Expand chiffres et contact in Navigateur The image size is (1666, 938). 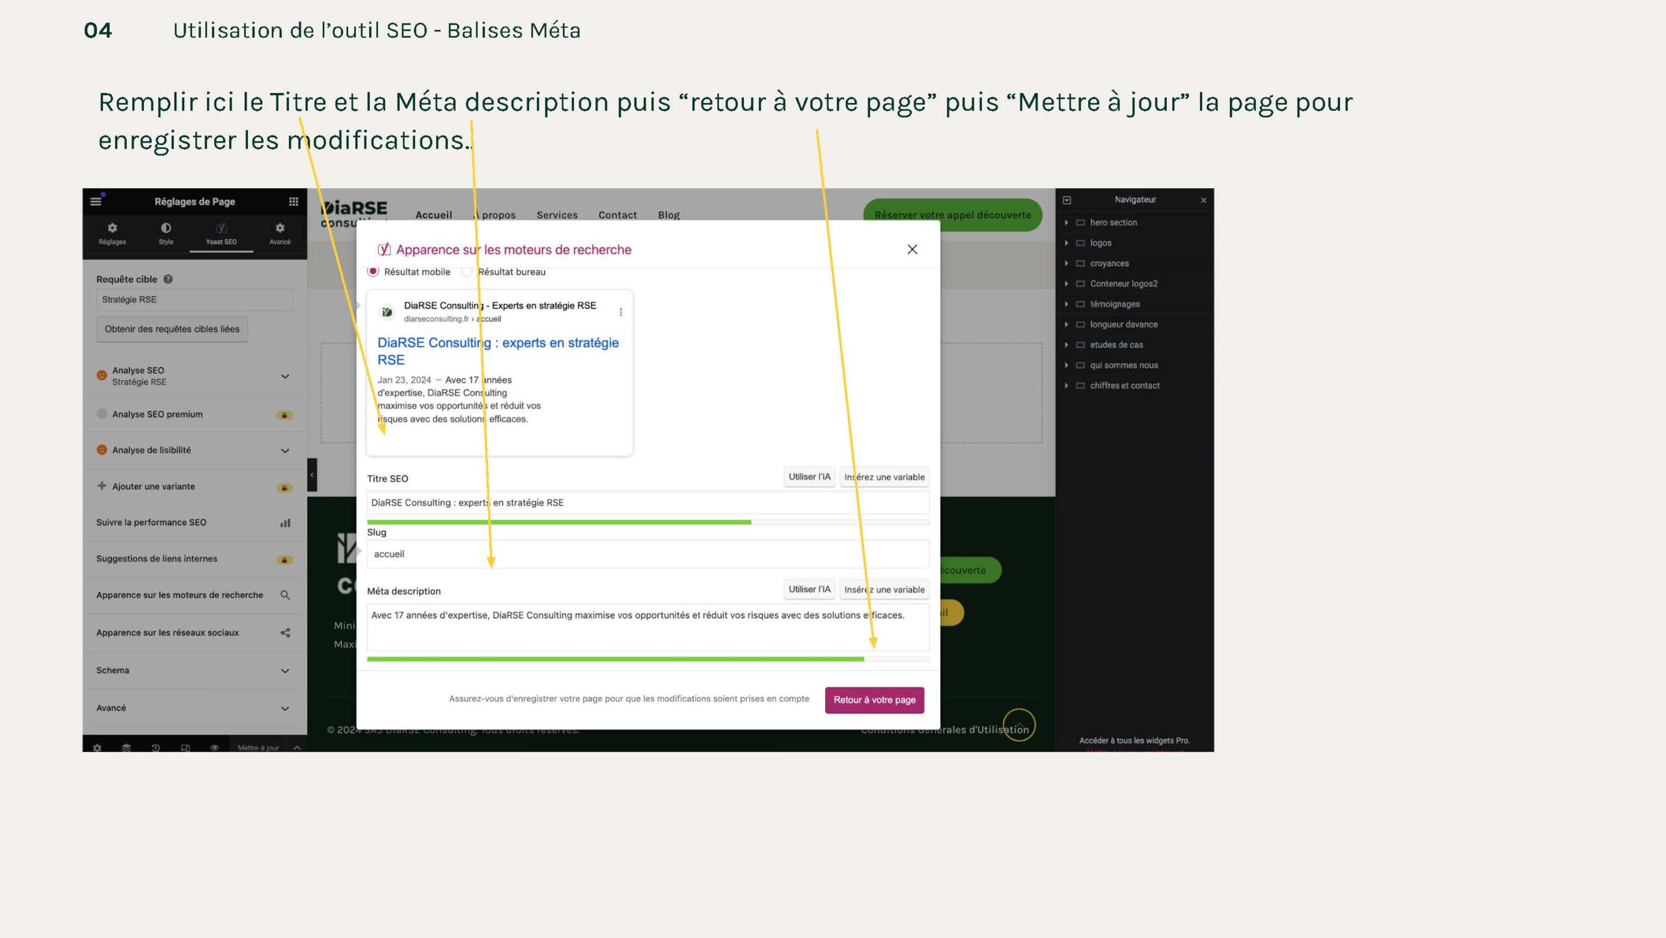tap(1066, 386)
